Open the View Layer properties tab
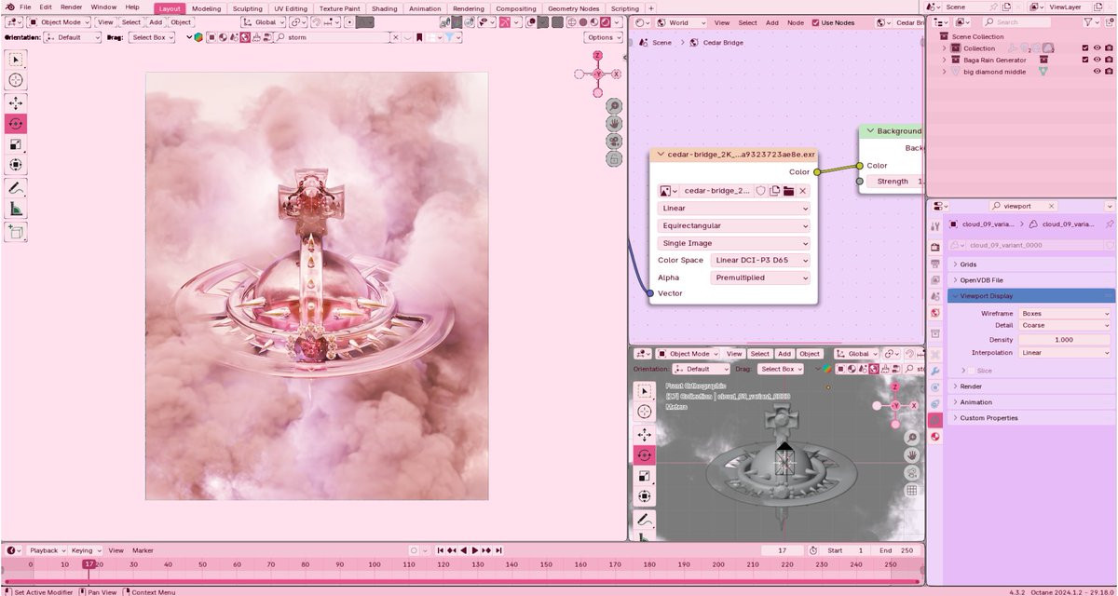1118x596 pixels. (x=935, y=279)
